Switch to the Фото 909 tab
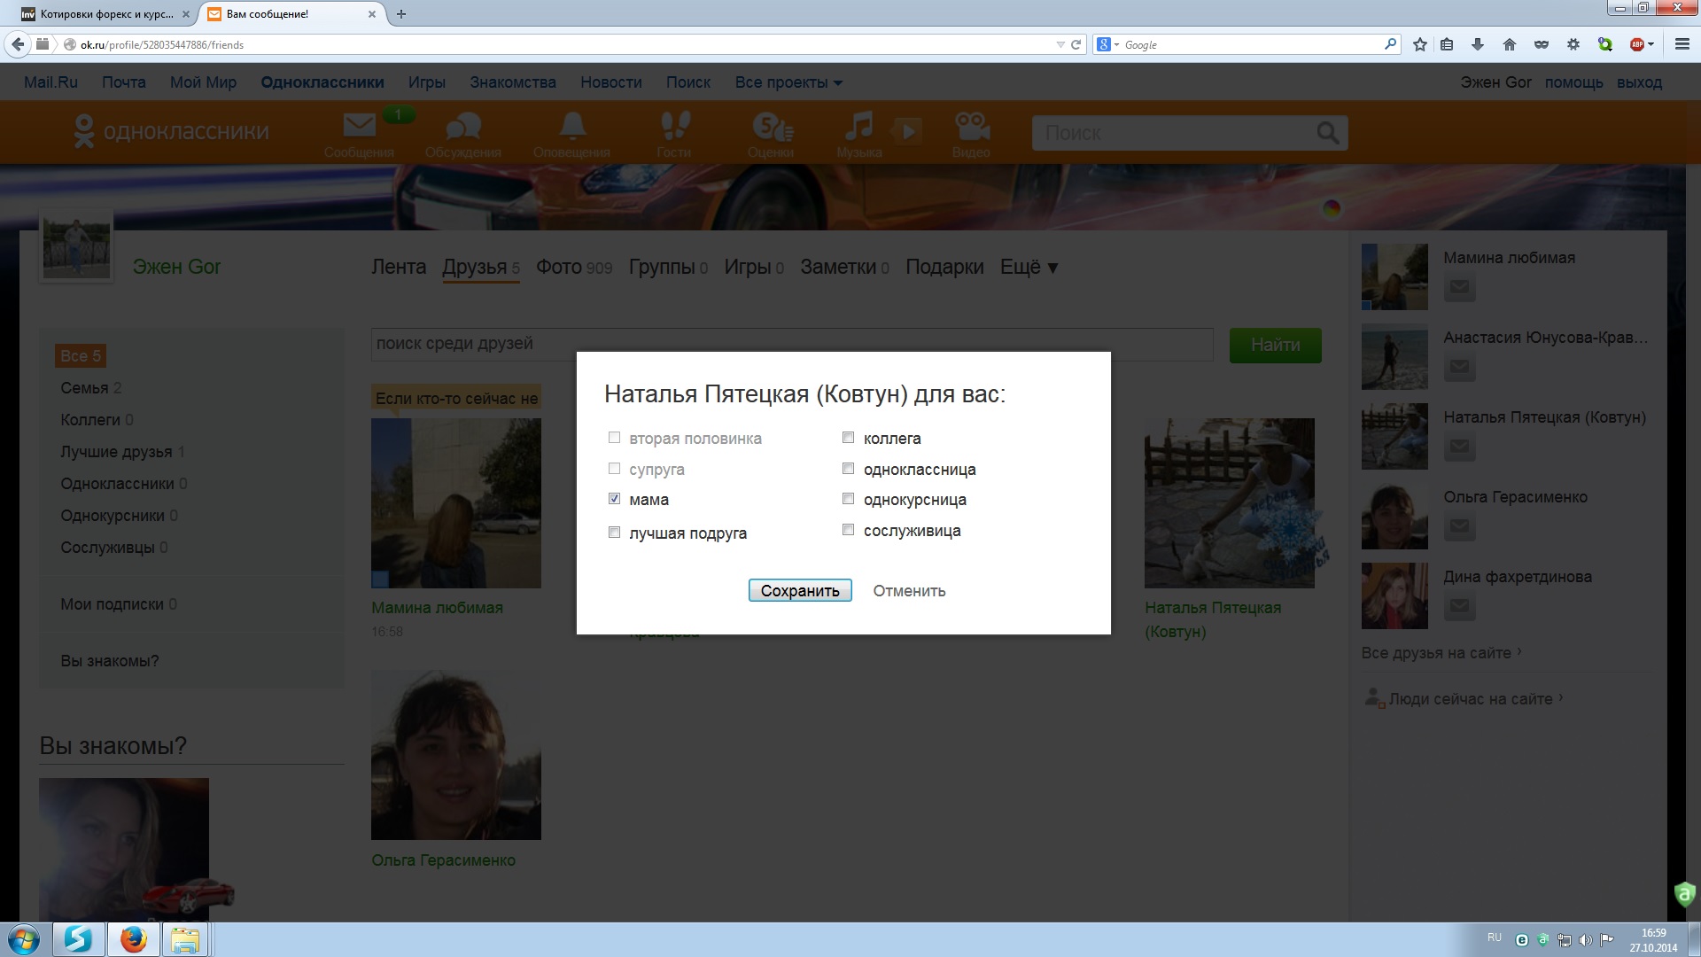Viewport: 1701px width, 957px height. point(574,267)
